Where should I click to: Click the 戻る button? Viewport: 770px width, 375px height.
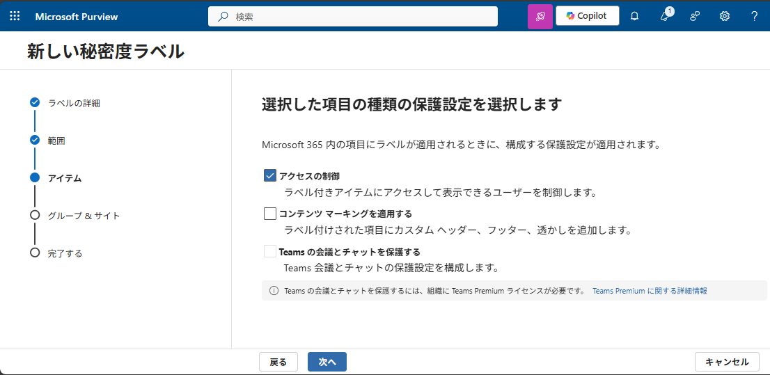(278, 362)
